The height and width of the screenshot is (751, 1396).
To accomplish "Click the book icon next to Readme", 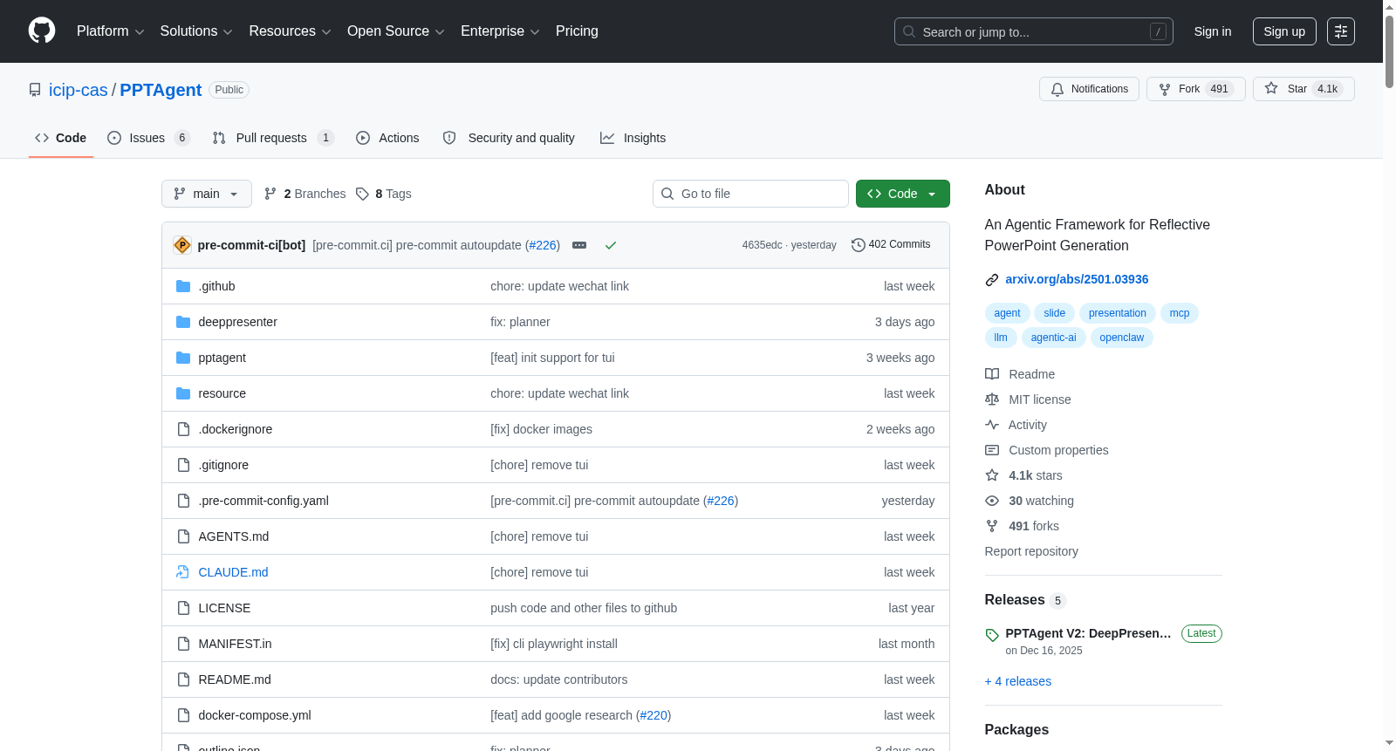I will [992, 374].
